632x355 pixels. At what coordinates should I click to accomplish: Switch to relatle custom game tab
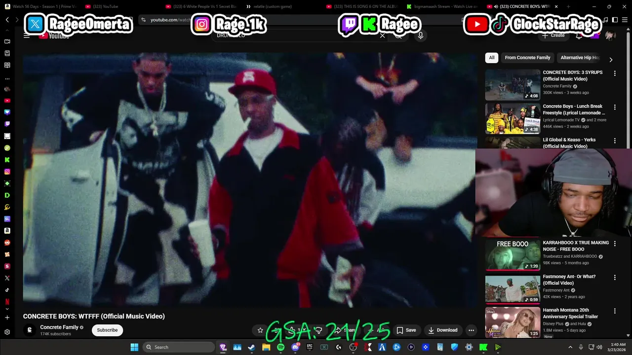281,6
